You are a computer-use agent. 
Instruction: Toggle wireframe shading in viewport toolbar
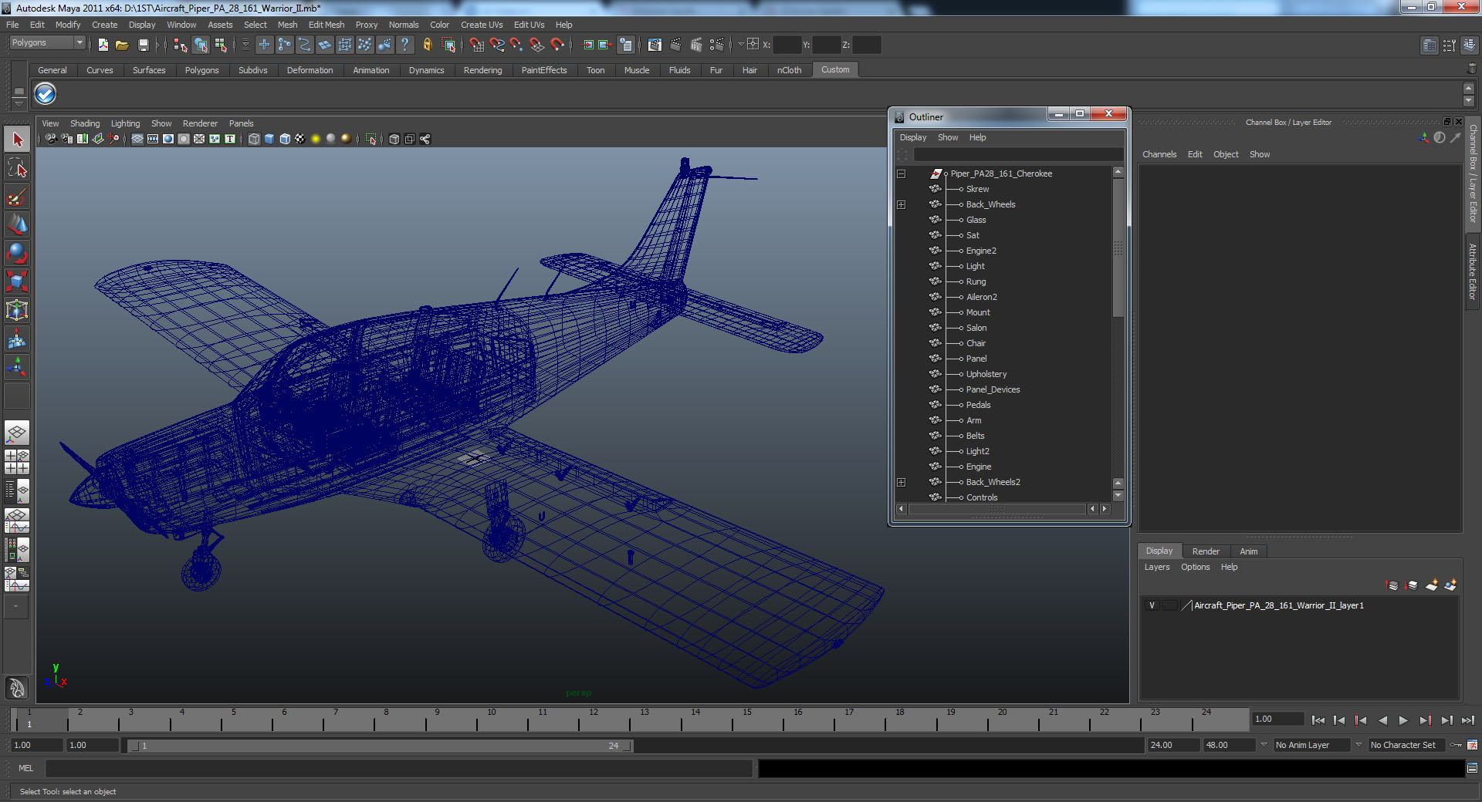click(x=254, y=139)
